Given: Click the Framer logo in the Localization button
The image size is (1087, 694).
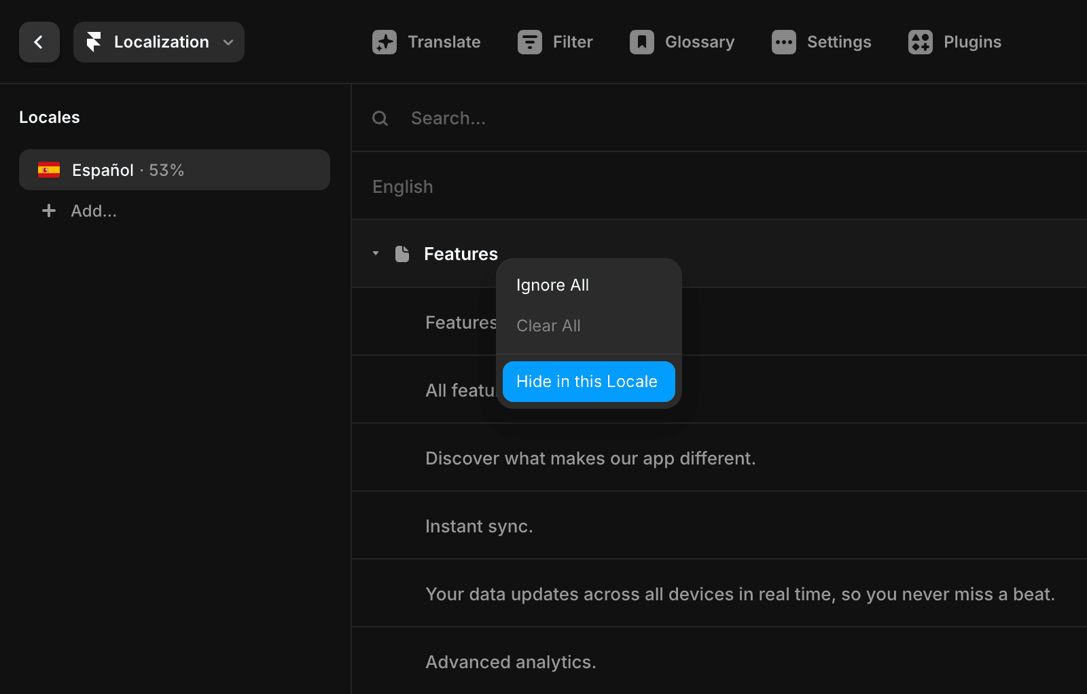Looking at the screenshot, I should 95,41.
